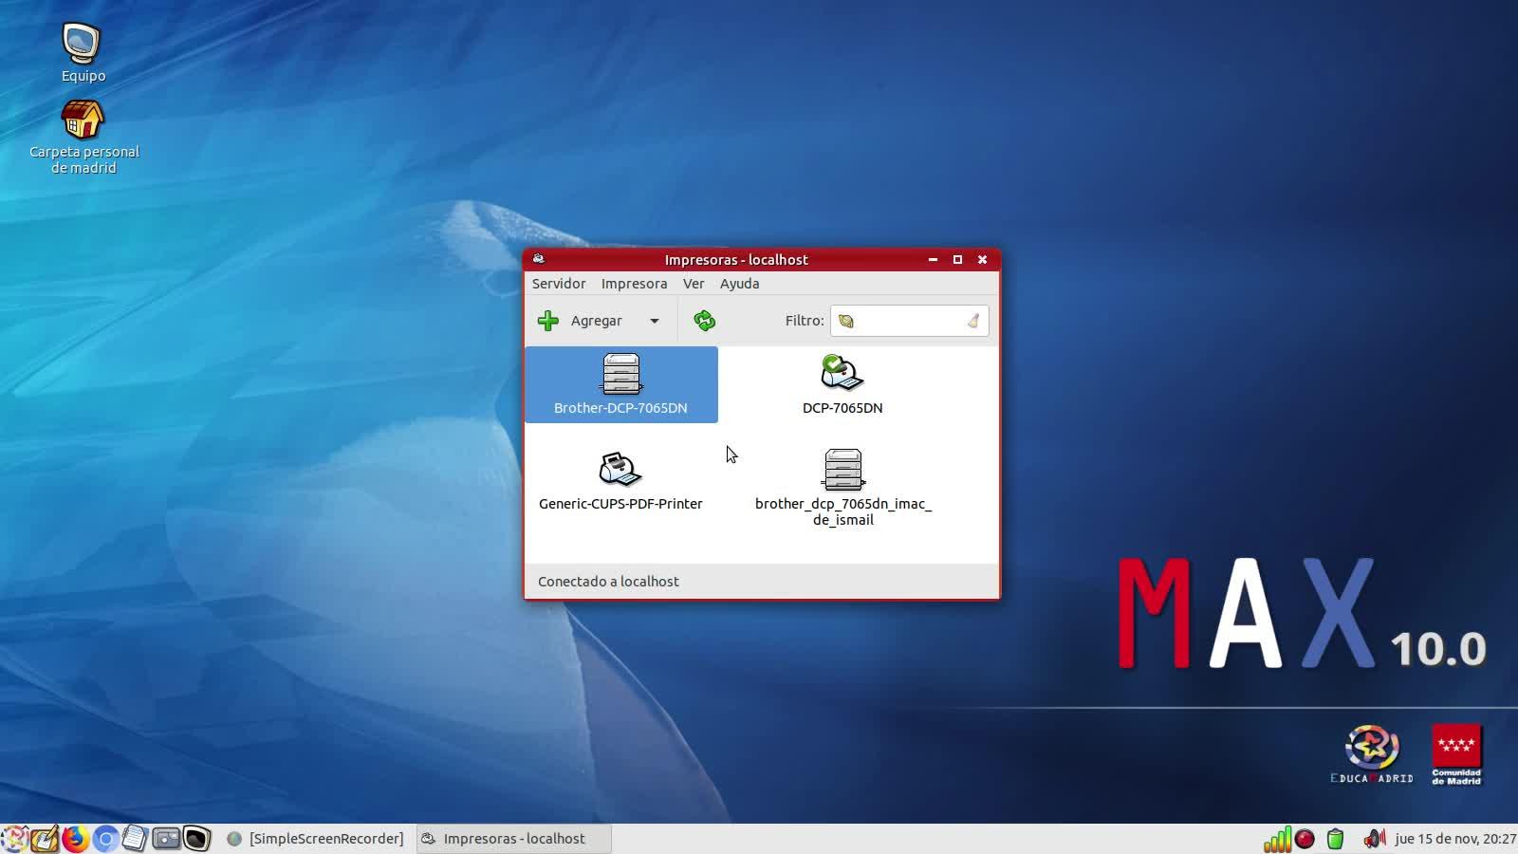Open the terminal launcher in taskbar

(196, 839)
